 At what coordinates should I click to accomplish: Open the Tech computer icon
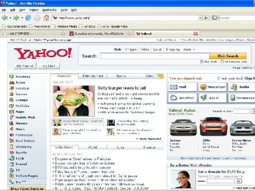(12, 158)
